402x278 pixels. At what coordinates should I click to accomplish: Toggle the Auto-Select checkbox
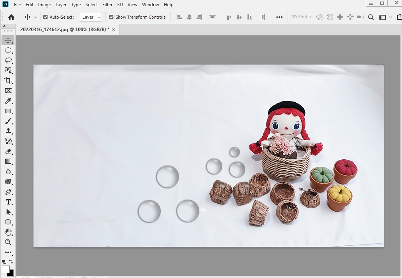[x=46, y=17]
